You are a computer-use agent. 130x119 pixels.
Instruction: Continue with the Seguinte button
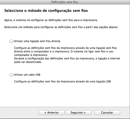tap(78, 113)
